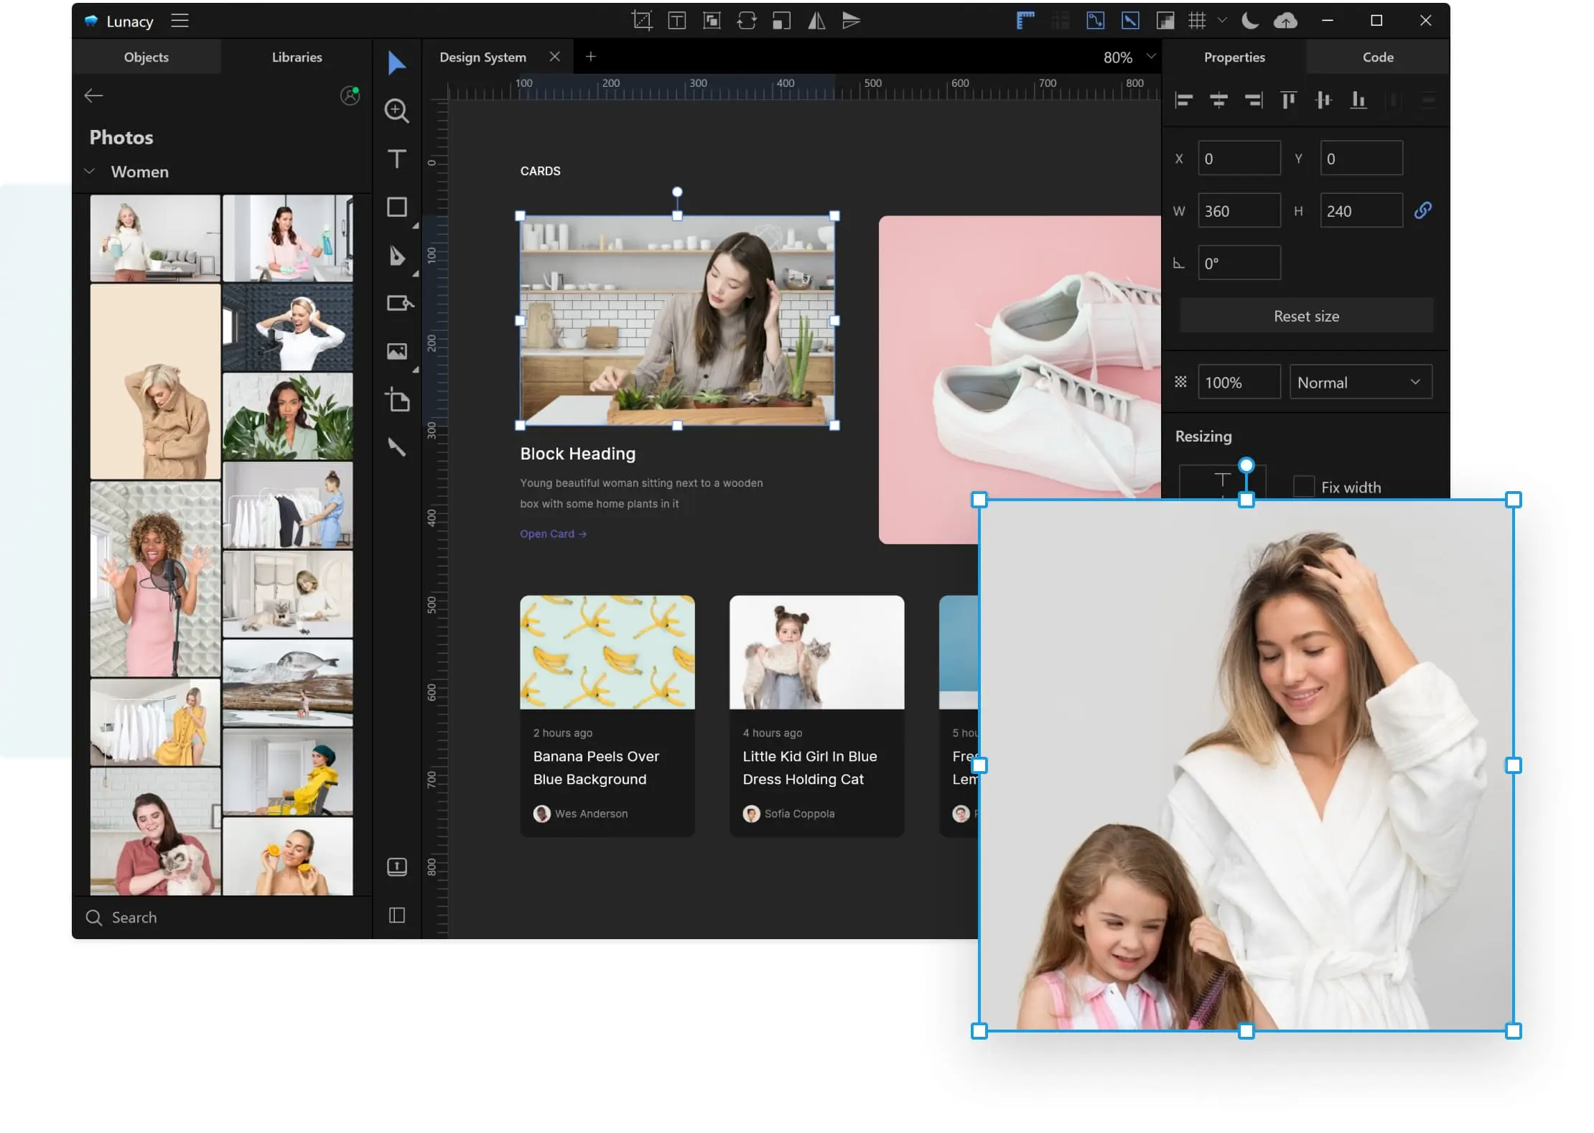The height and width of the screenshot is (1133, 1594).
Task: Select the Zoom tool in toolbar
Action: (396, 111)
